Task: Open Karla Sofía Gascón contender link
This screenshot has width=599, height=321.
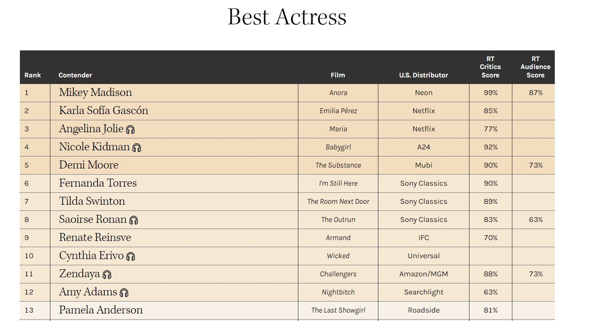Action: tap(103, 111)
